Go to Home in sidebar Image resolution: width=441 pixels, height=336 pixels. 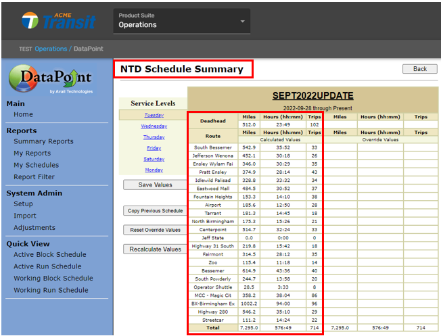point(24,114)
